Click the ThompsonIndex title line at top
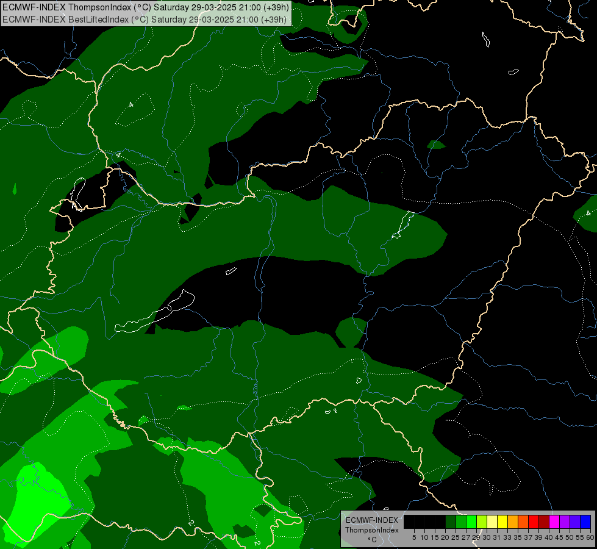Viewport: 597px width, 549px height. (x=146, y=7)
